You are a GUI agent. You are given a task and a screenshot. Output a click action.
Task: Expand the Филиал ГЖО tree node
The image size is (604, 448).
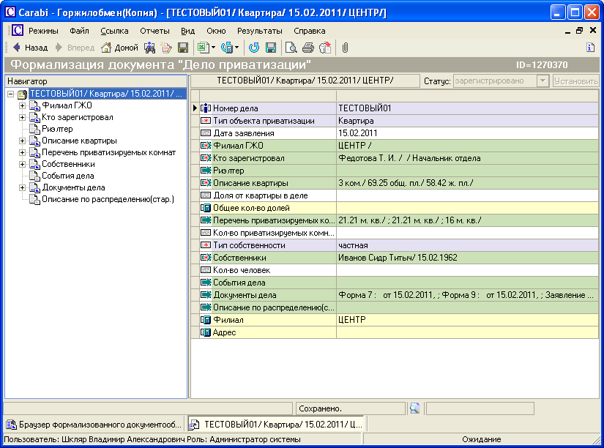(x=22, y=105)
